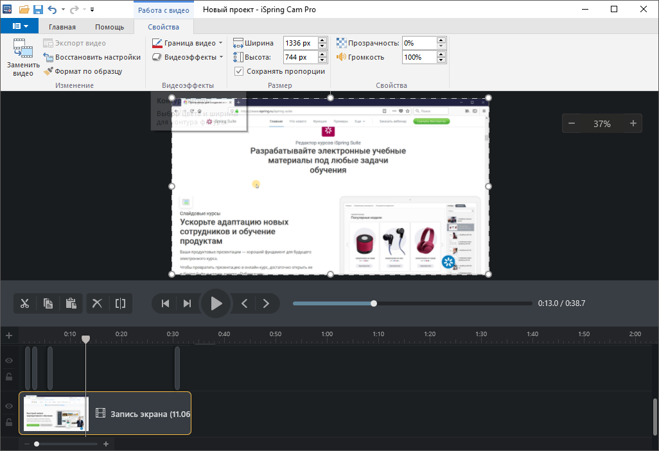Screen dimensions: 659x451
Task: Undo the last action
Action: tap(52, 9)
